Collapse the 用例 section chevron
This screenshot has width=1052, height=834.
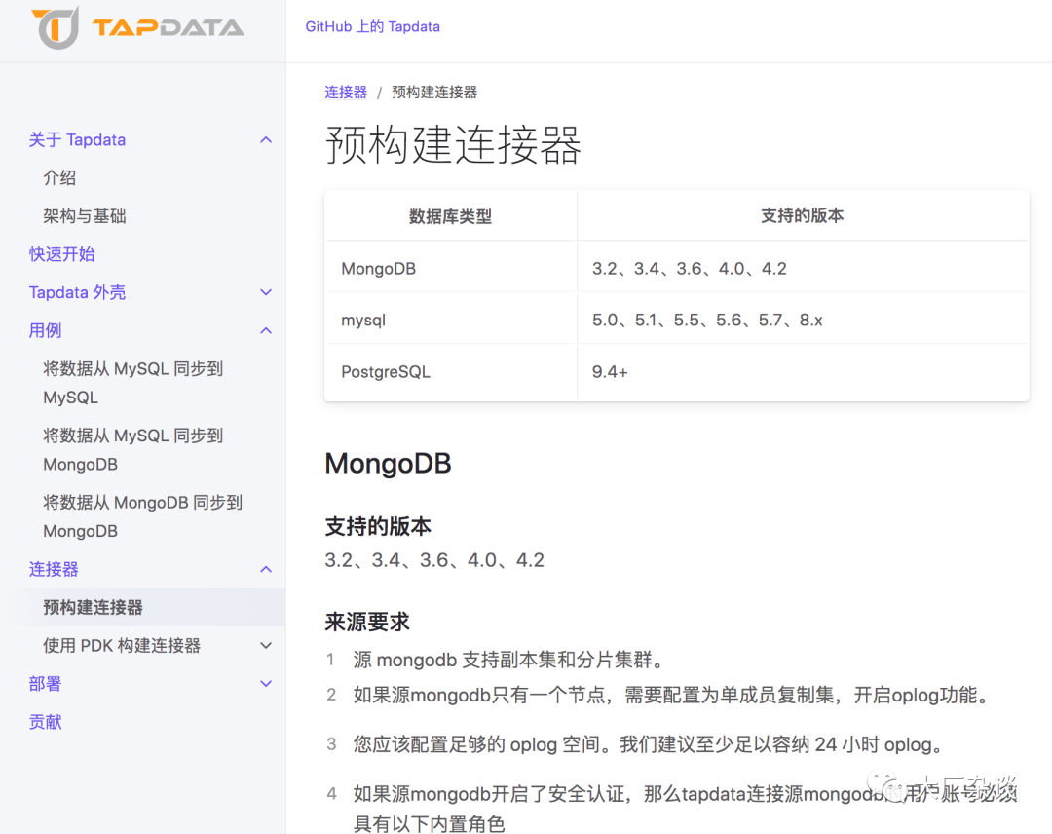(266, 331)
